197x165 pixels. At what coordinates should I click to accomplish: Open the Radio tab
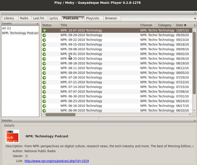click(24, 18)
